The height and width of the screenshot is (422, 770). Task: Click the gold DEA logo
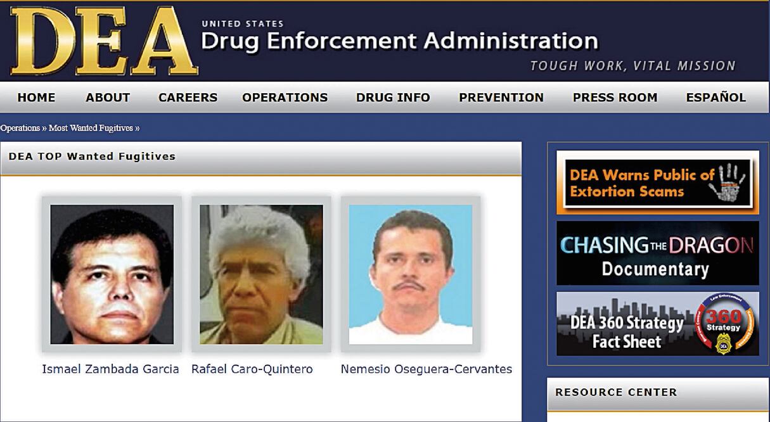(103, 42)
